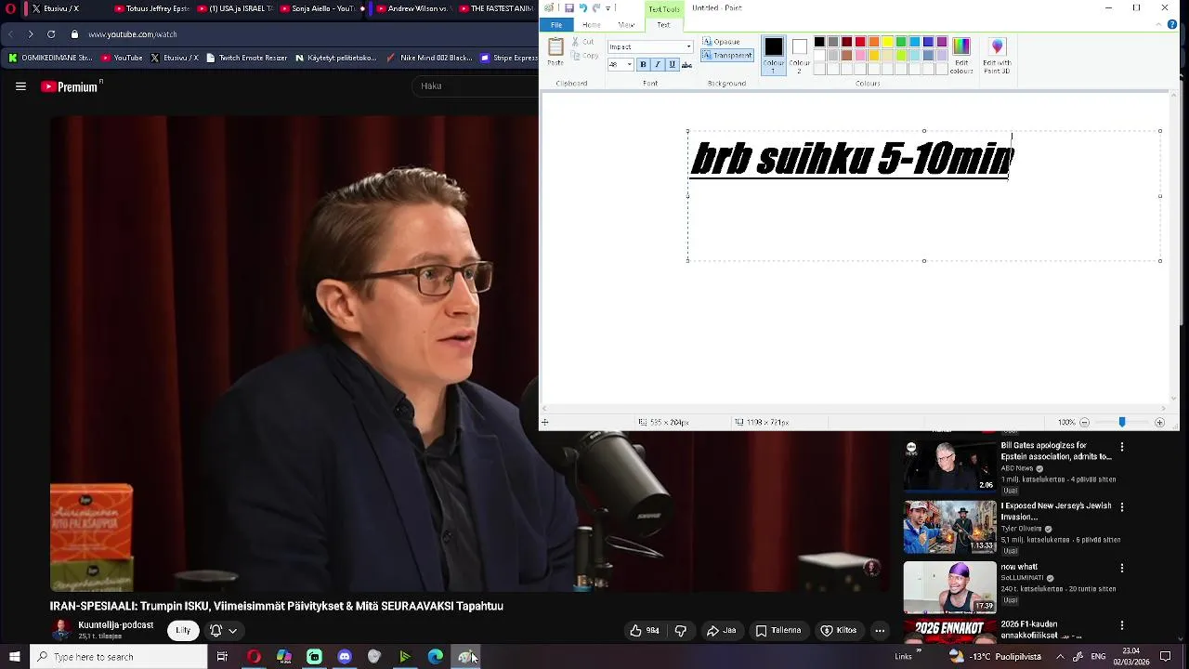Image resolution: width=1189 pixels, height=669 pixels.
Task: Click the Cut command in Paint
Action: (583, 42)
